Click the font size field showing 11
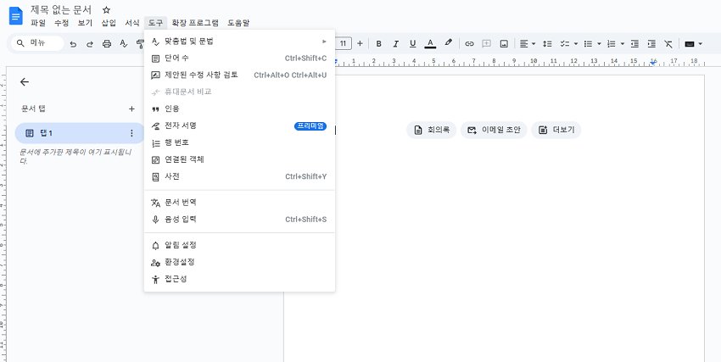The image size is (721, 362). [x=343, y=43]
